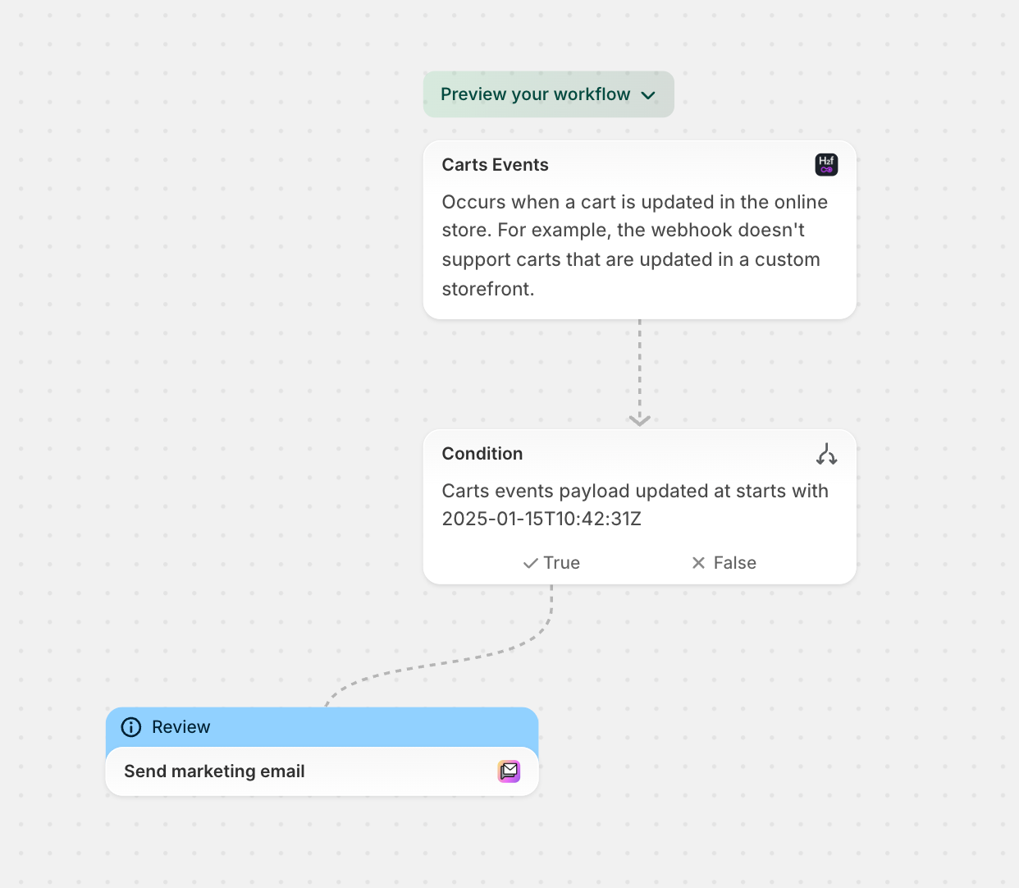Click the Review label text
The width and height of the screenshot is (1019, 888).
pos(181,727)
